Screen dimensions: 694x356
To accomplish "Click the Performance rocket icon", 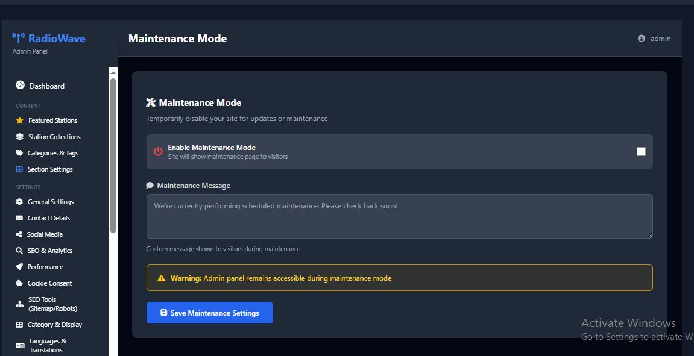I will pyautogui.click(x=19, y=267).
